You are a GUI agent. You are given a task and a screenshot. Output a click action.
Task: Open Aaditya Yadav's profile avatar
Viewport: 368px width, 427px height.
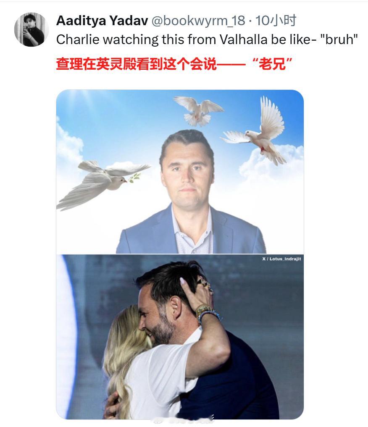[32, 29]
